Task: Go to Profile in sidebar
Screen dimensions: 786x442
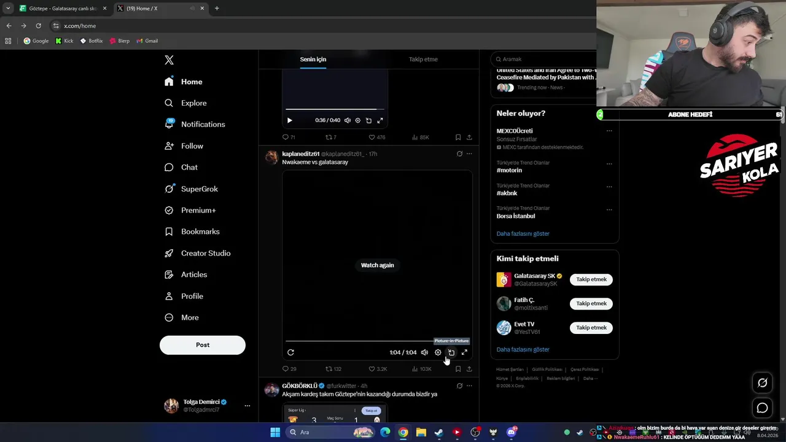Action: 184,296
